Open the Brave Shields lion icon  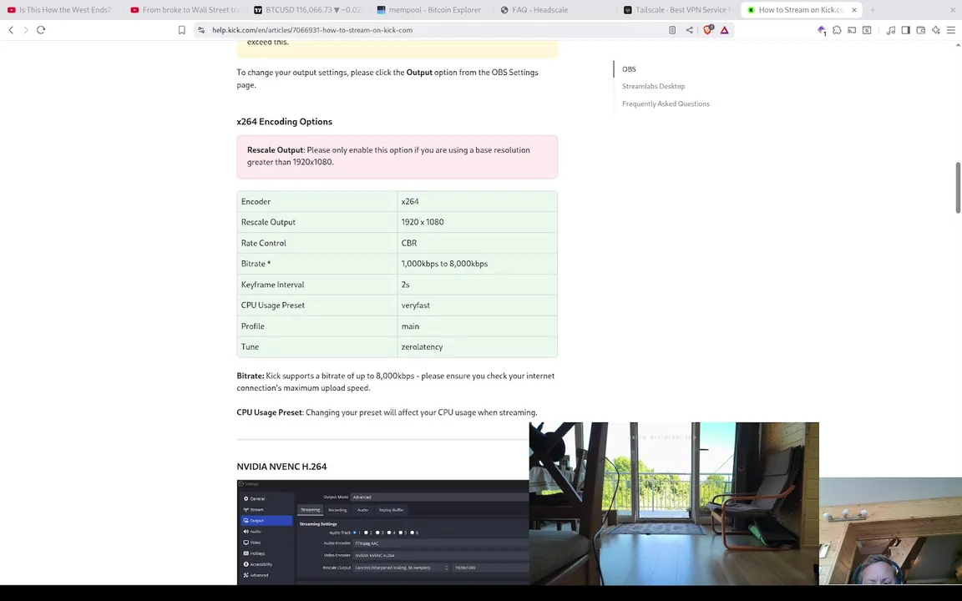tap(707, 29)
